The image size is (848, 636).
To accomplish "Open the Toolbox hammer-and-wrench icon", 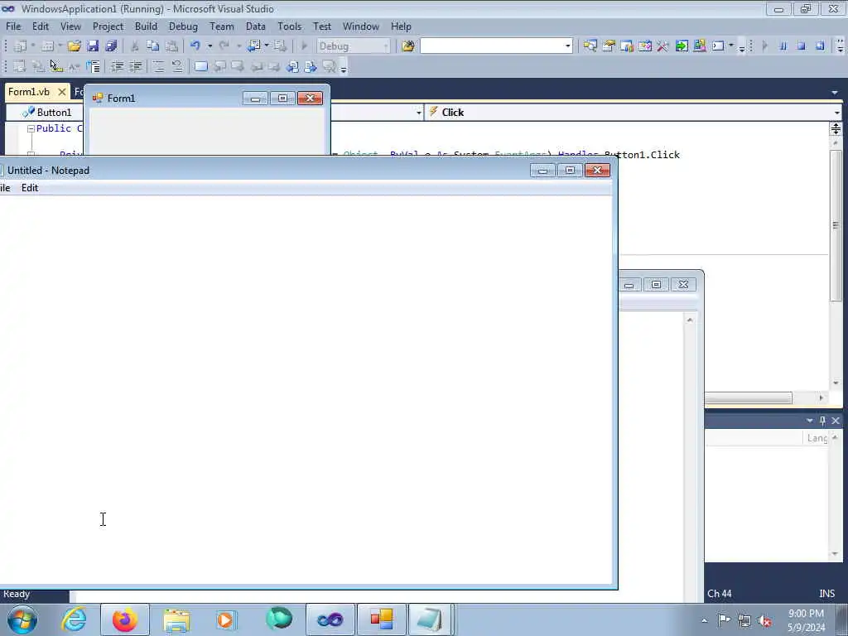I will pos(663,46).
